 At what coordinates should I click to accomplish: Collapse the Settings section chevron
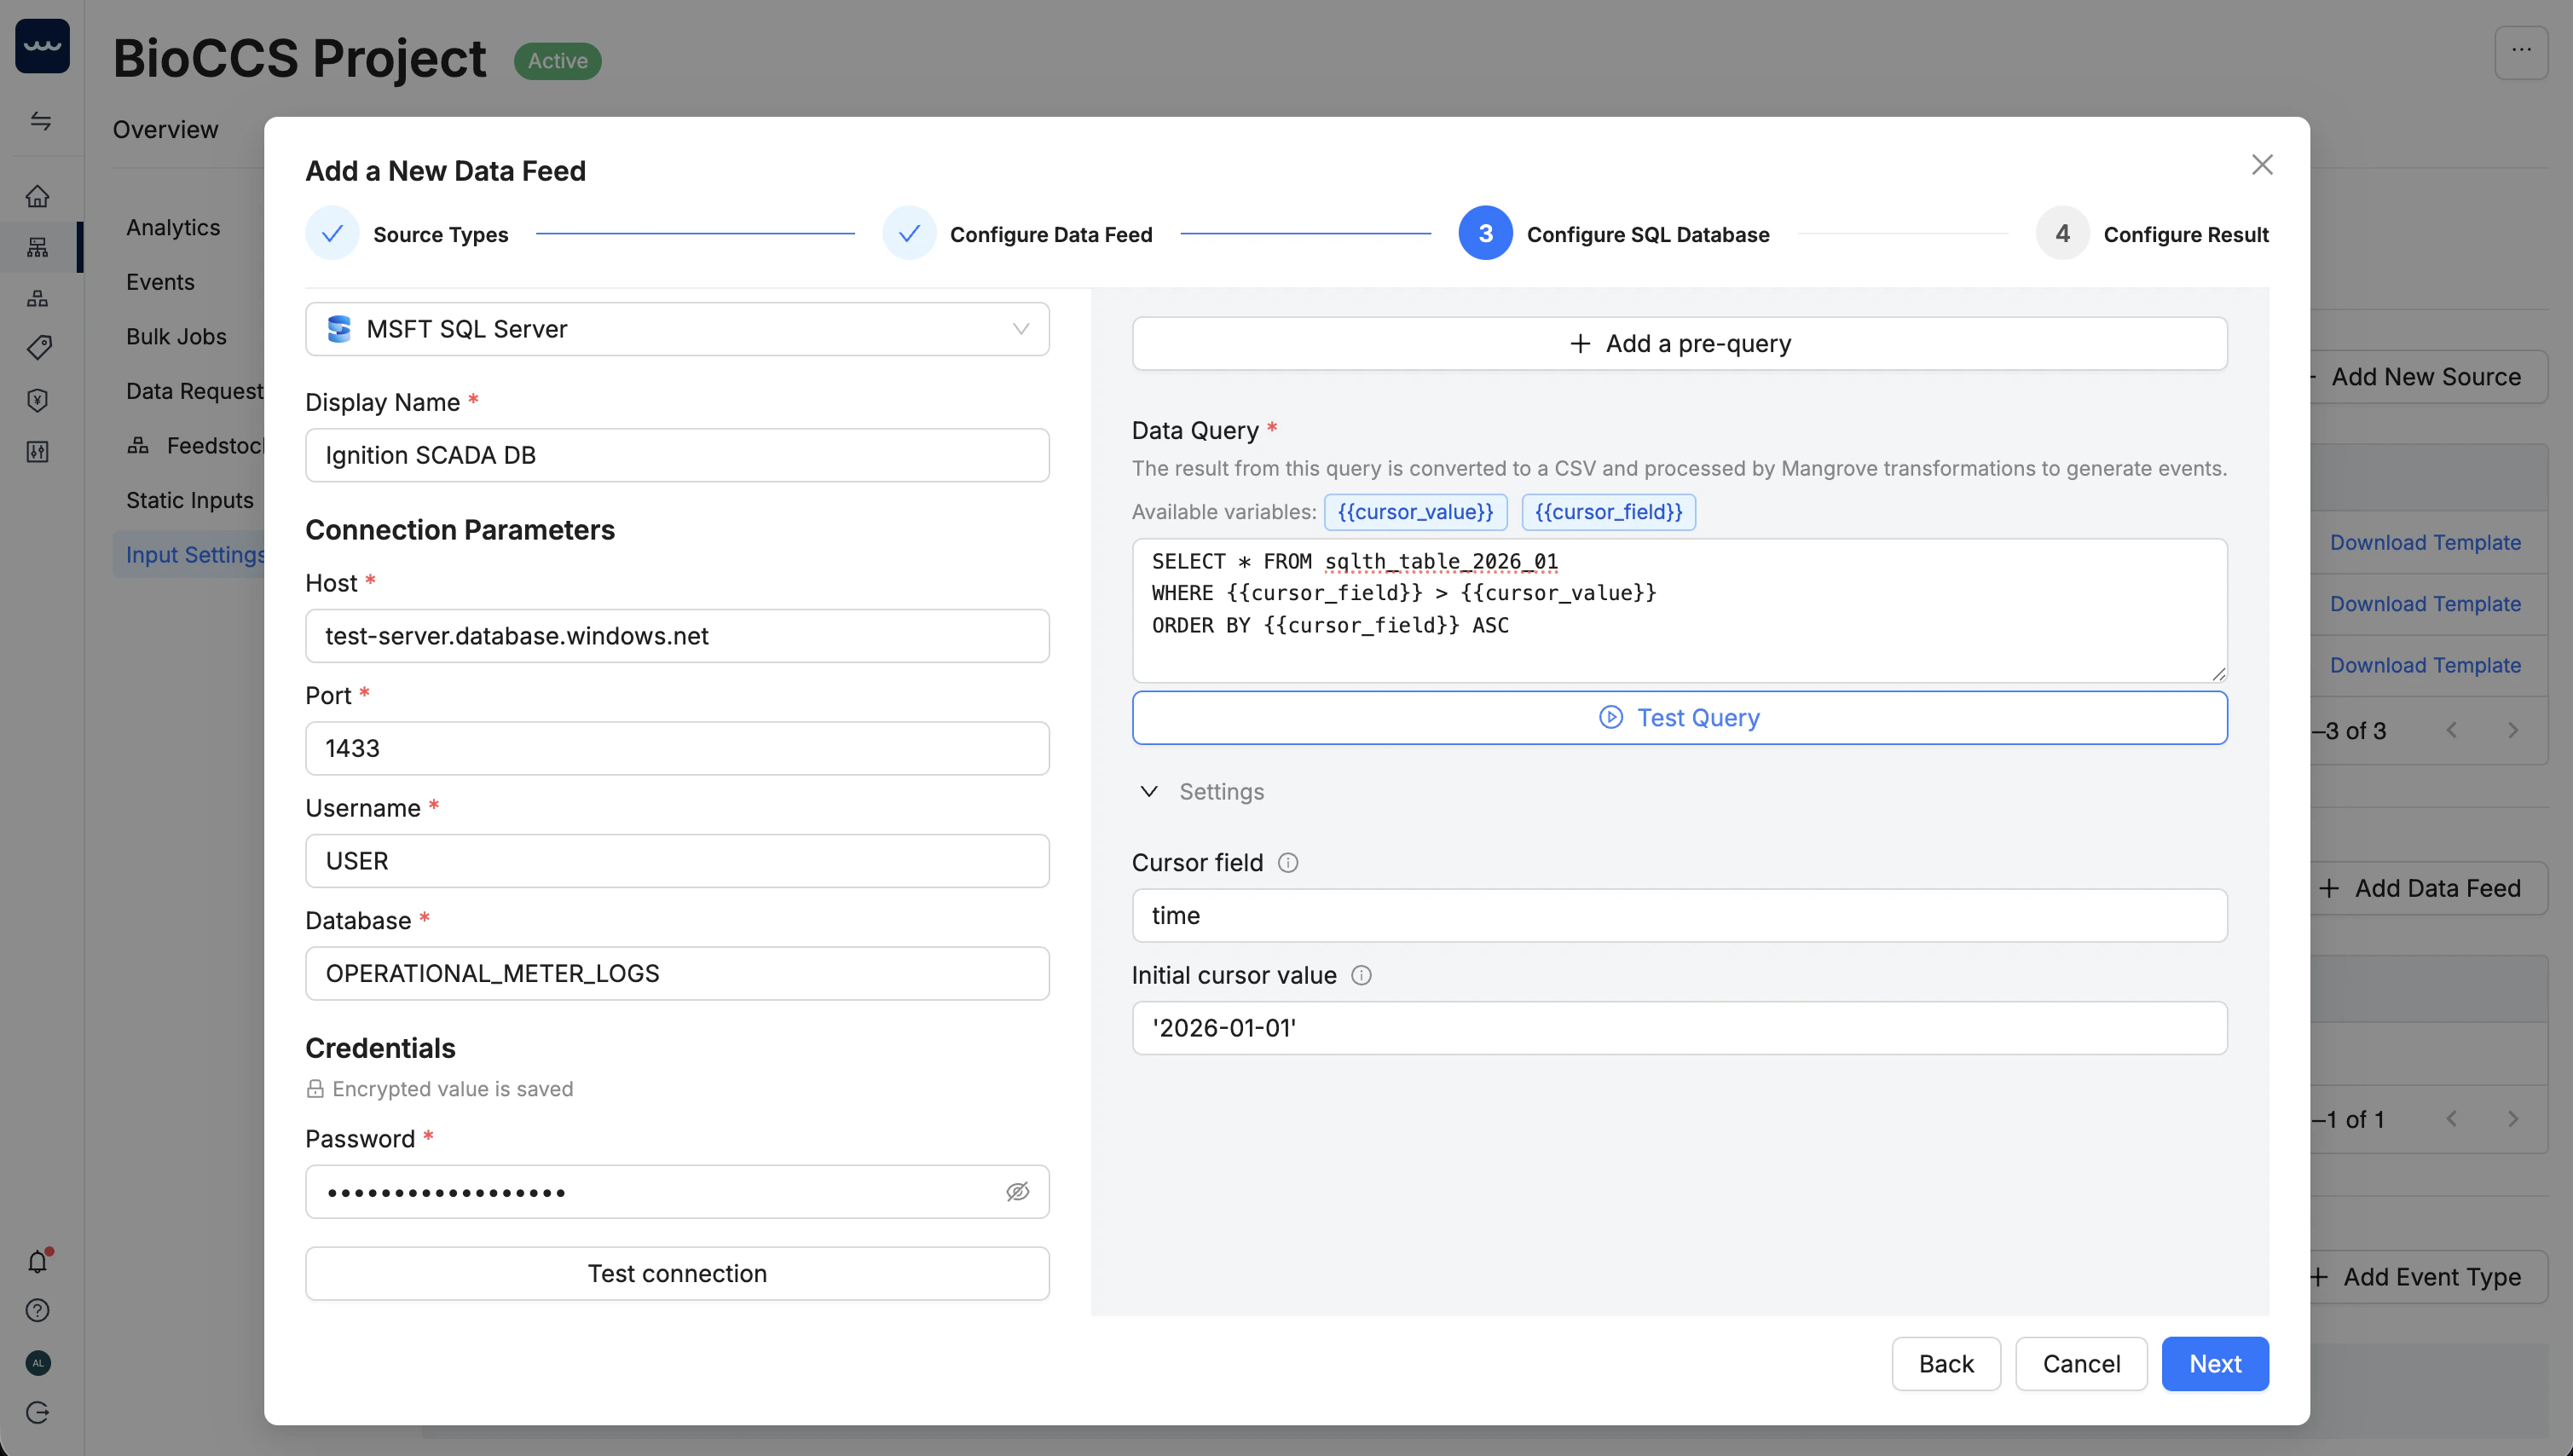point(1149,791)
